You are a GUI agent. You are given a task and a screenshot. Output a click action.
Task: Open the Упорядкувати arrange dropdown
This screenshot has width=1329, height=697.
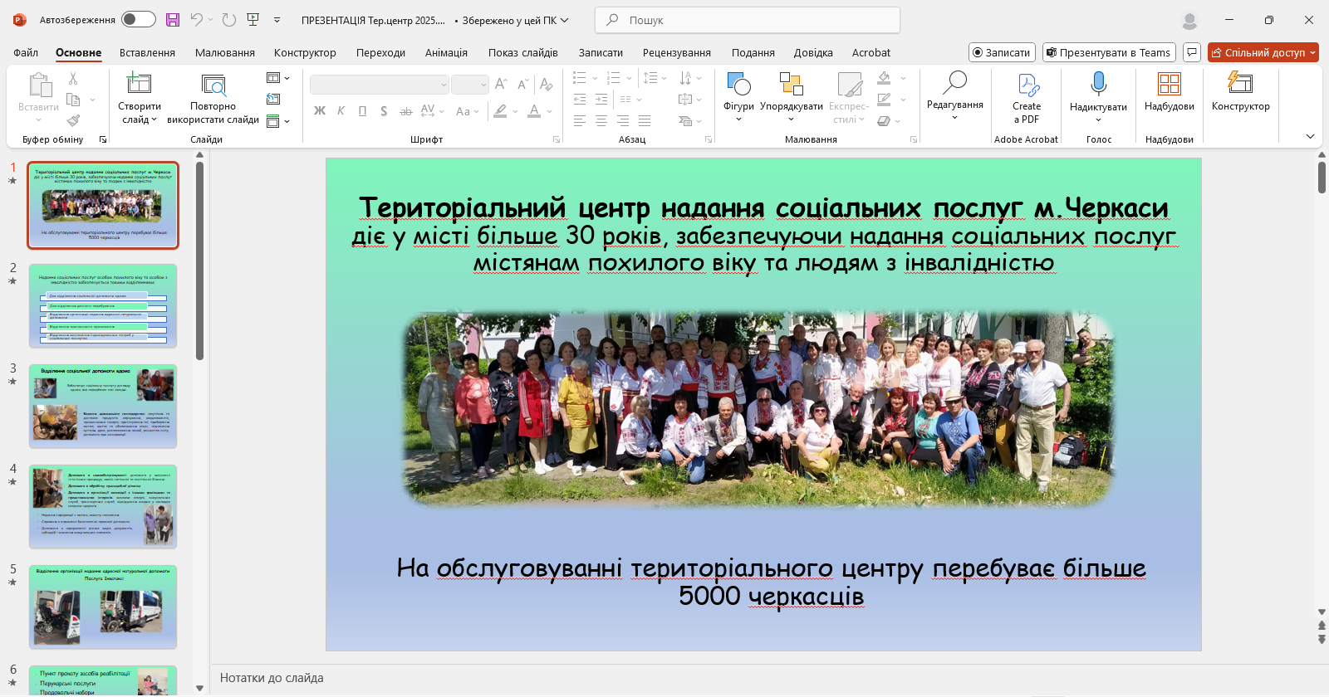[x=791, y=119]
